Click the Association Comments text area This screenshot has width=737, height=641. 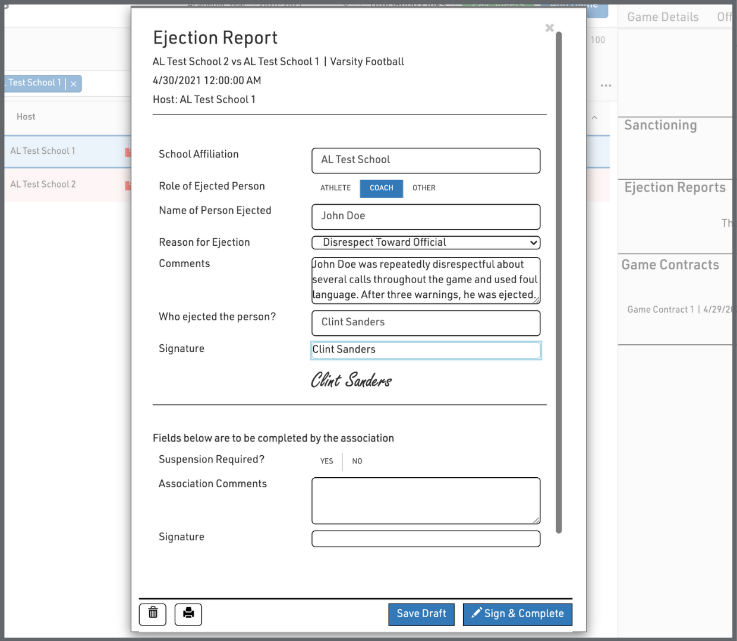point(426,500)
